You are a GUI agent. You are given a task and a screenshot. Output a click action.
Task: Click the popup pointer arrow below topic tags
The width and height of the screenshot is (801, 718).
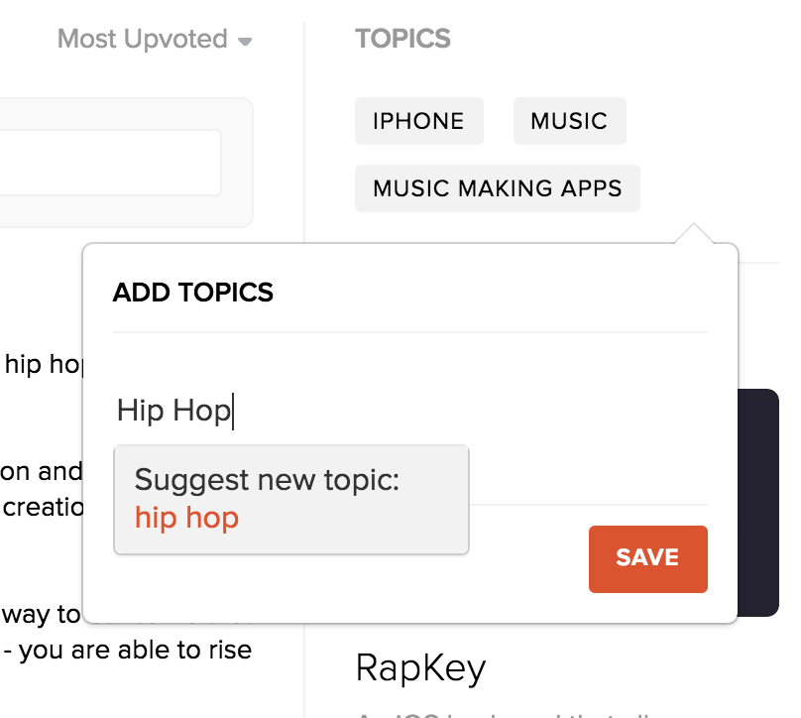coord(694,233)
